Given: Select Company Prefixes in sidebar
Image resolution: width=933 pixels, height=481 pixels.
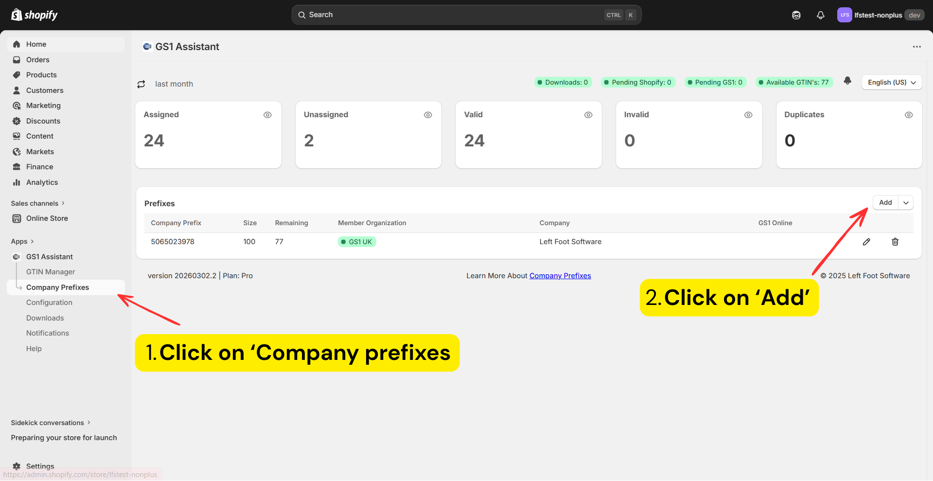Looking at the screenshot, I should click(66, 287).
